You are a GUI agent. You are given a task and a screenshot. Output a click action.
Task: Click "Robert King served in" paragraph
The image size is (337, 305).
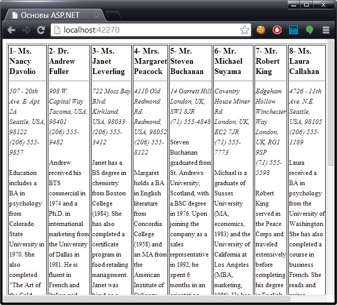click(271, 242)
